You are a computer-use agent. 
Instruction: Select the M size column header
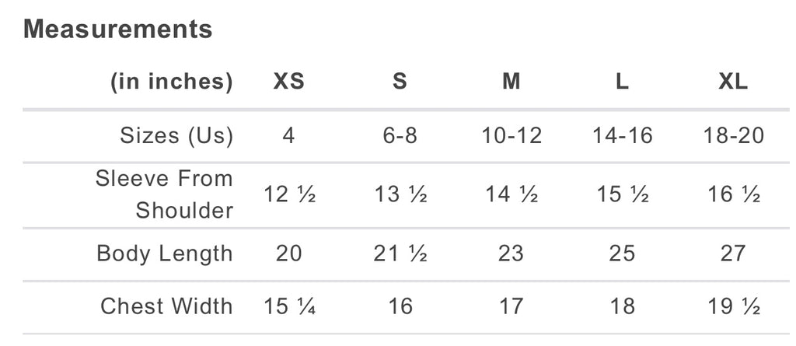tap(511, 82)
